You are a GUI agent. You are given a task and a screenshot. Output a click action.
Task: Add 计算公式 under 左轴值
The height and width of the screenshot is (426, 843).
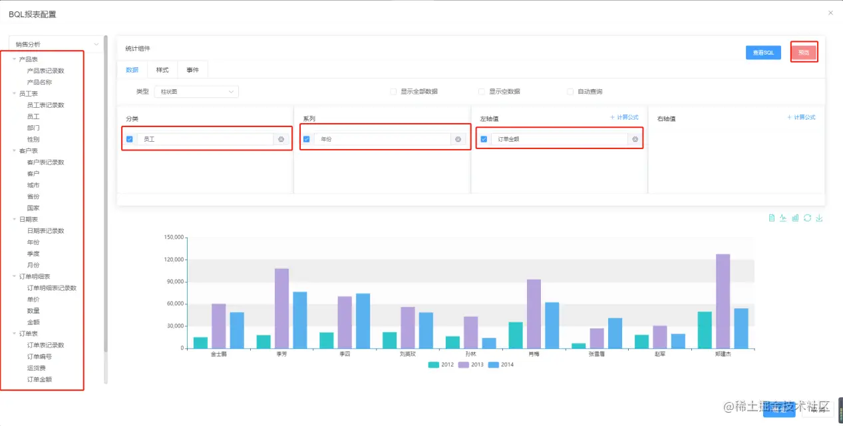click(624, 117)
